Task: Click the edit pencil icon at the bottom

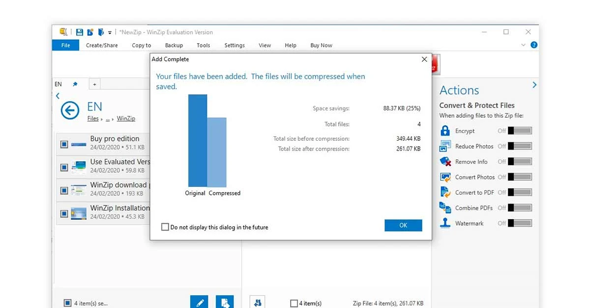Action: point(199,302)
